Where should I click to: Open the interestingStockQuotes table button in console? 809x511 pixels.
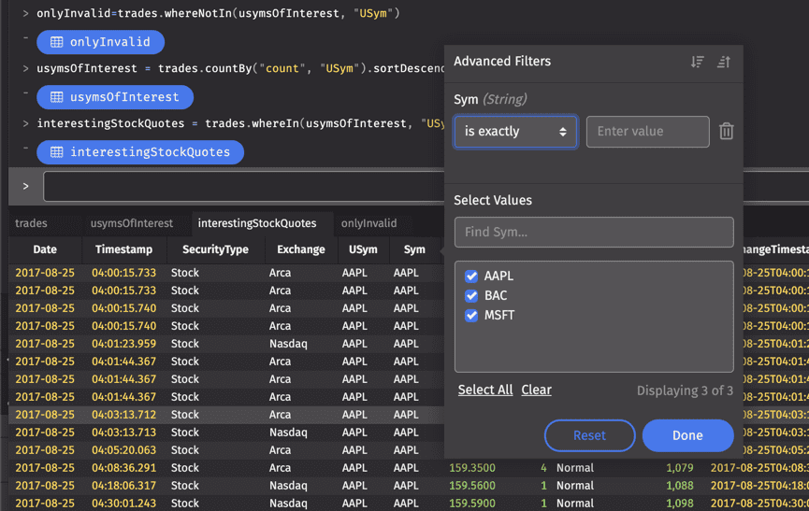139,152
